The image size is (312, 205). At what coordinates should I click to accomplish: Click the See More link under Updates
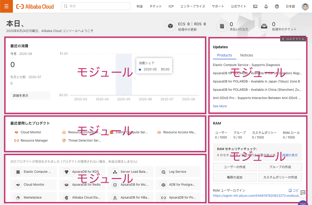(220, 106)
